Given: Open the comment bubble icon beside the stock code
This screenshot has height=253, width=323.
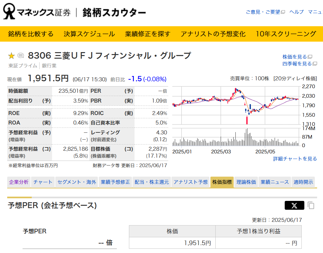Looking at the screenshot, I should pos(21,56).
